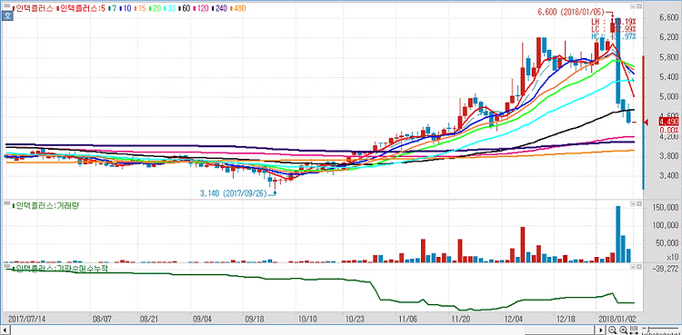Select the 7-day moving average legend

pos(112,8)
